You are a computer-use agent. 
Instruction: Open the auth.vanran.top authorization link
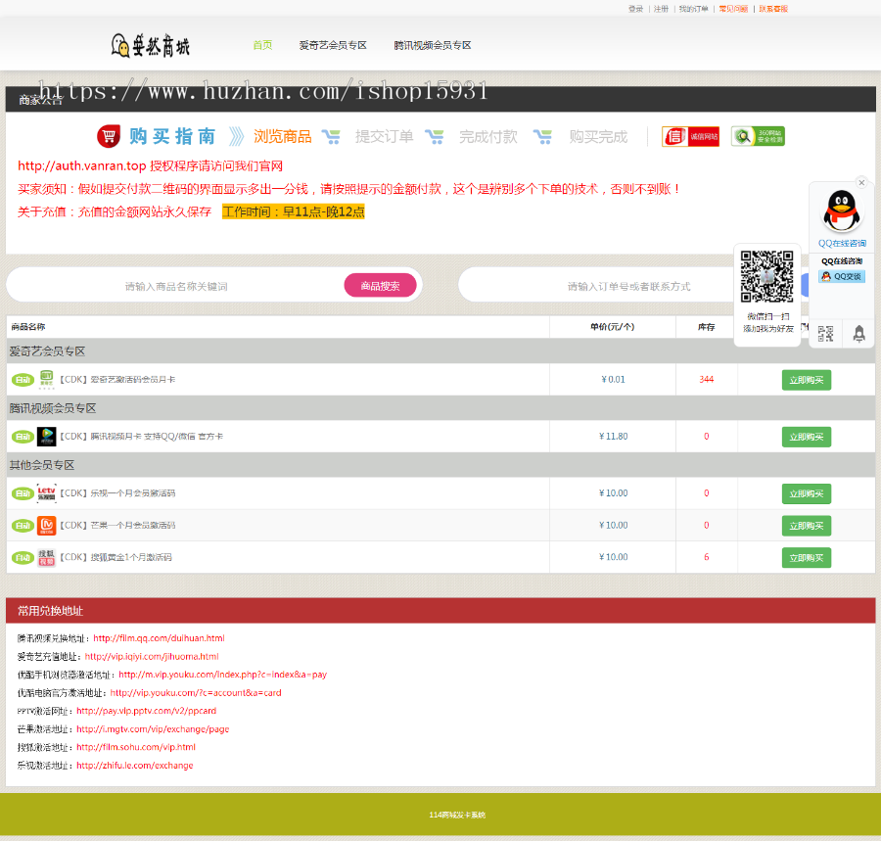(82, 165)
